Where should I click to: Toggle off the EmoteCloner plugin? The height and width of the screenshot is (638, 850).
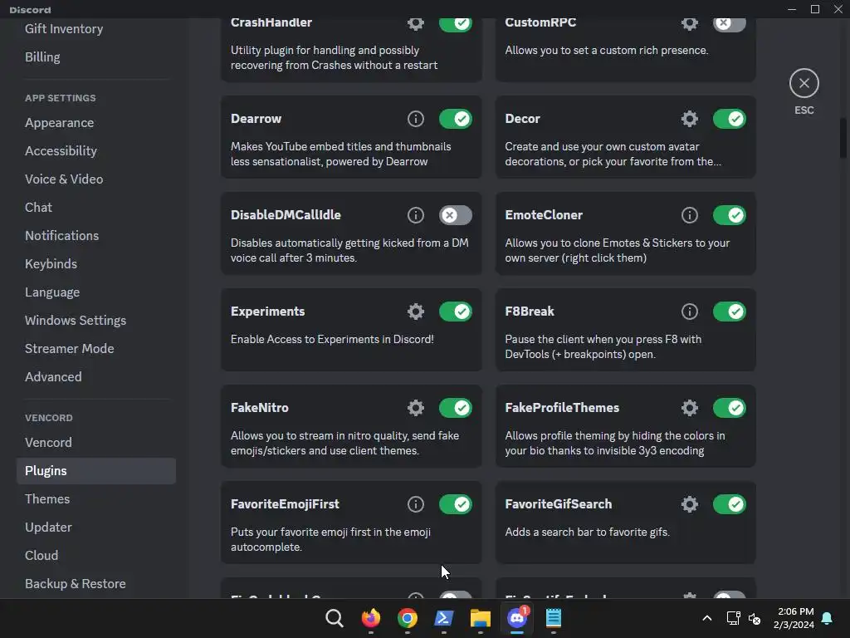click(729, 215)
